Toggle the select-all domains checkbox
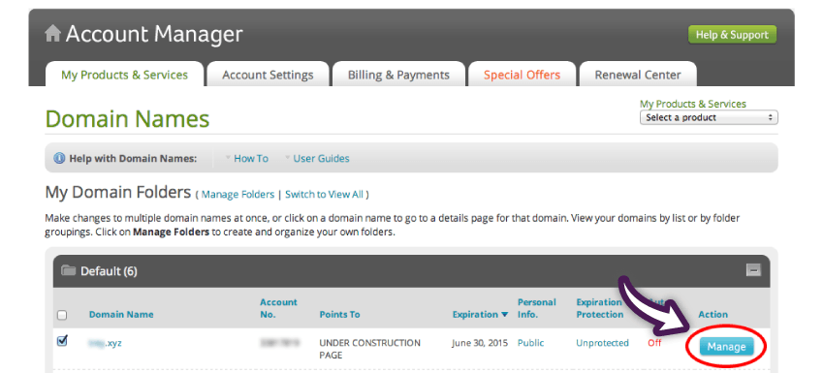This screenshot has width=824, height=373. (x=62, y=315)
